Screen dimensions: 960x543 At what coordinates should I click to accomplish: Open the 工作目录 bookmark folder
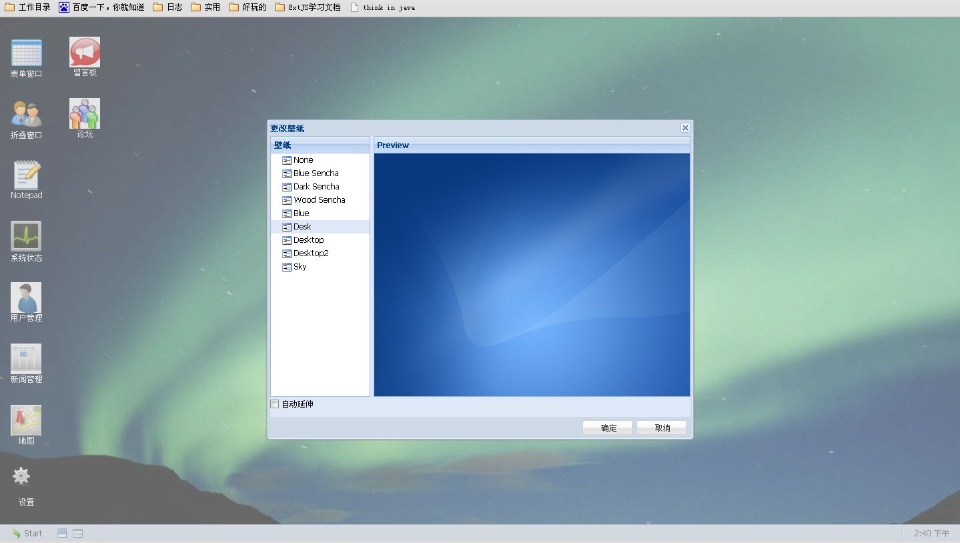27,7
